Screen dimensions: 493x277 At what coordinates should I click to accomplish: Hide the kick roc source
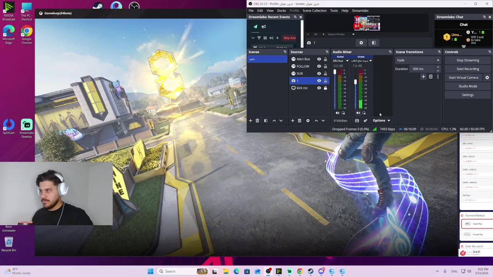[319, 88]
